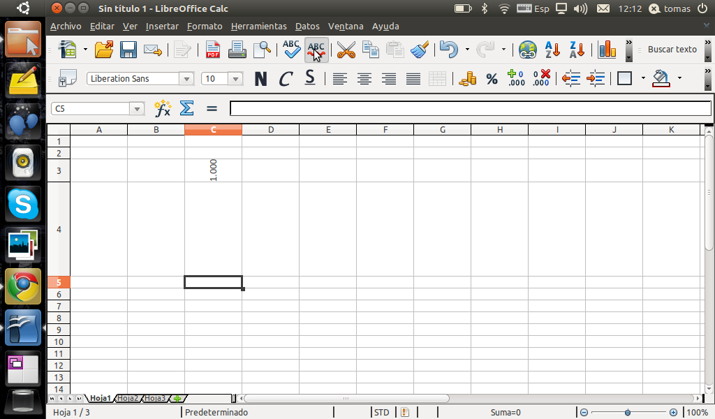The width and height of the screenshot is (715, 419).
Task: Click the zoom slider handle
Action: [628, 412]
